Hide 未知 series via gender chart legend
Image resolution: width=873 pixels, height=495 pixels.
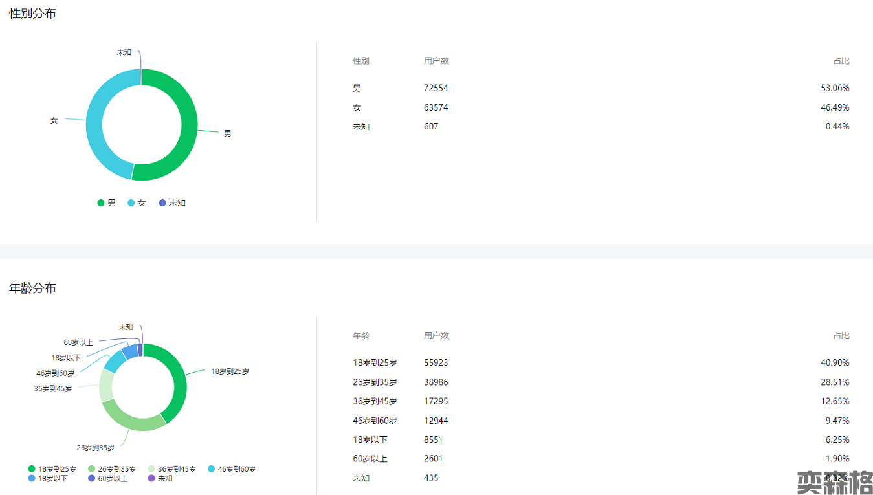172,203
